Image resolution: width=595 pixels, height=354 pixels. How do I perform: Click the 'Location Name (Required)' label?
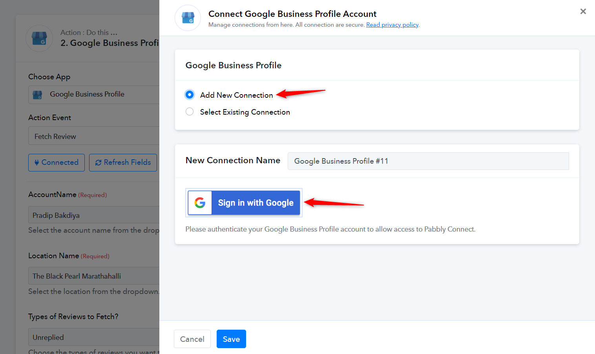pos(69,256)
